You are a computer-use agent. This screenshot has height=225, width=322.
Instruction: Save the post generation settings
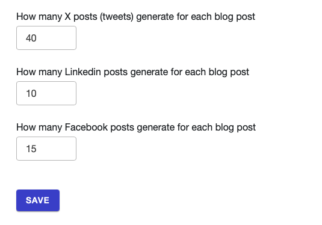[x=38, y=200]
